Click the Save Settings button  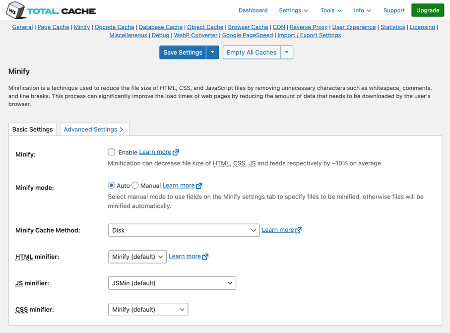(183, 52)
